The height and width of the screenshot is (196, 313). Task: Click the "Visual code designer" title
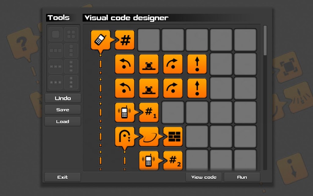(127, 18)
